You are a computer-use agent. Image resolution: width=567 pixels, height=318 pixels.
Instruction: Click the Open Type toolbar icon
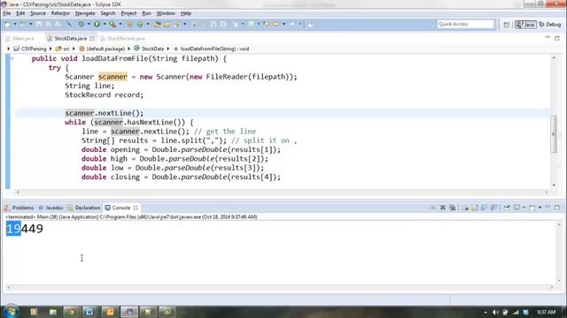click(158, 24)
